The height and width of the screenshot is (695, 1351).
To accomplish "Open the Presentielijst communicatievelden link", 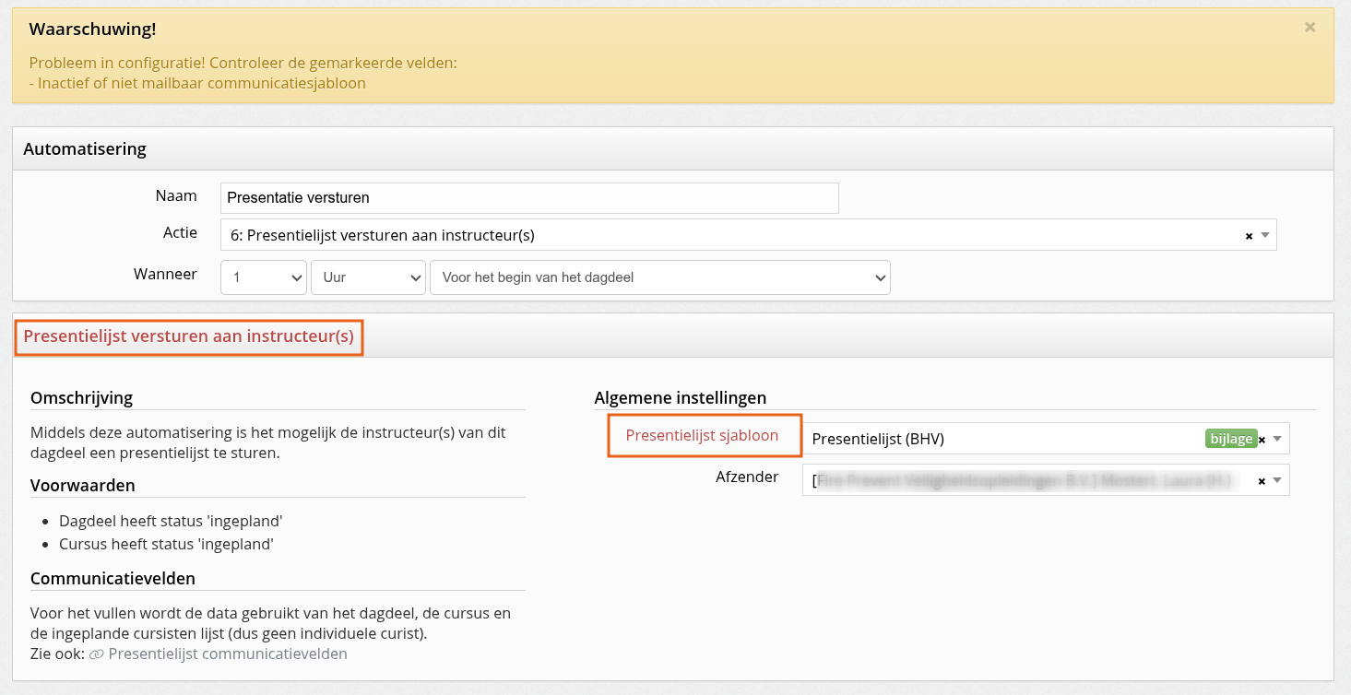I will pos(227,654).
